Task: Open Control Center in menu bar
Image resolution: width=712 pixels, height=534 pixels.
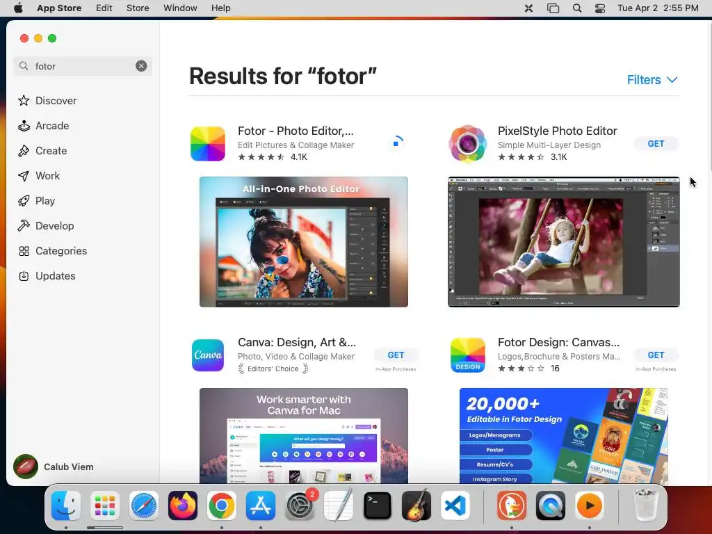Action: point(600,8)
